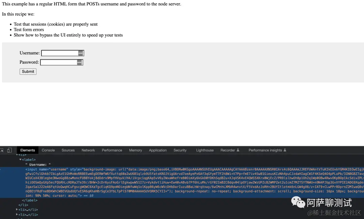Open the Lighthouse tab
Screen dimensions: 364x219
pyautogui.click(x=205, y=150)
